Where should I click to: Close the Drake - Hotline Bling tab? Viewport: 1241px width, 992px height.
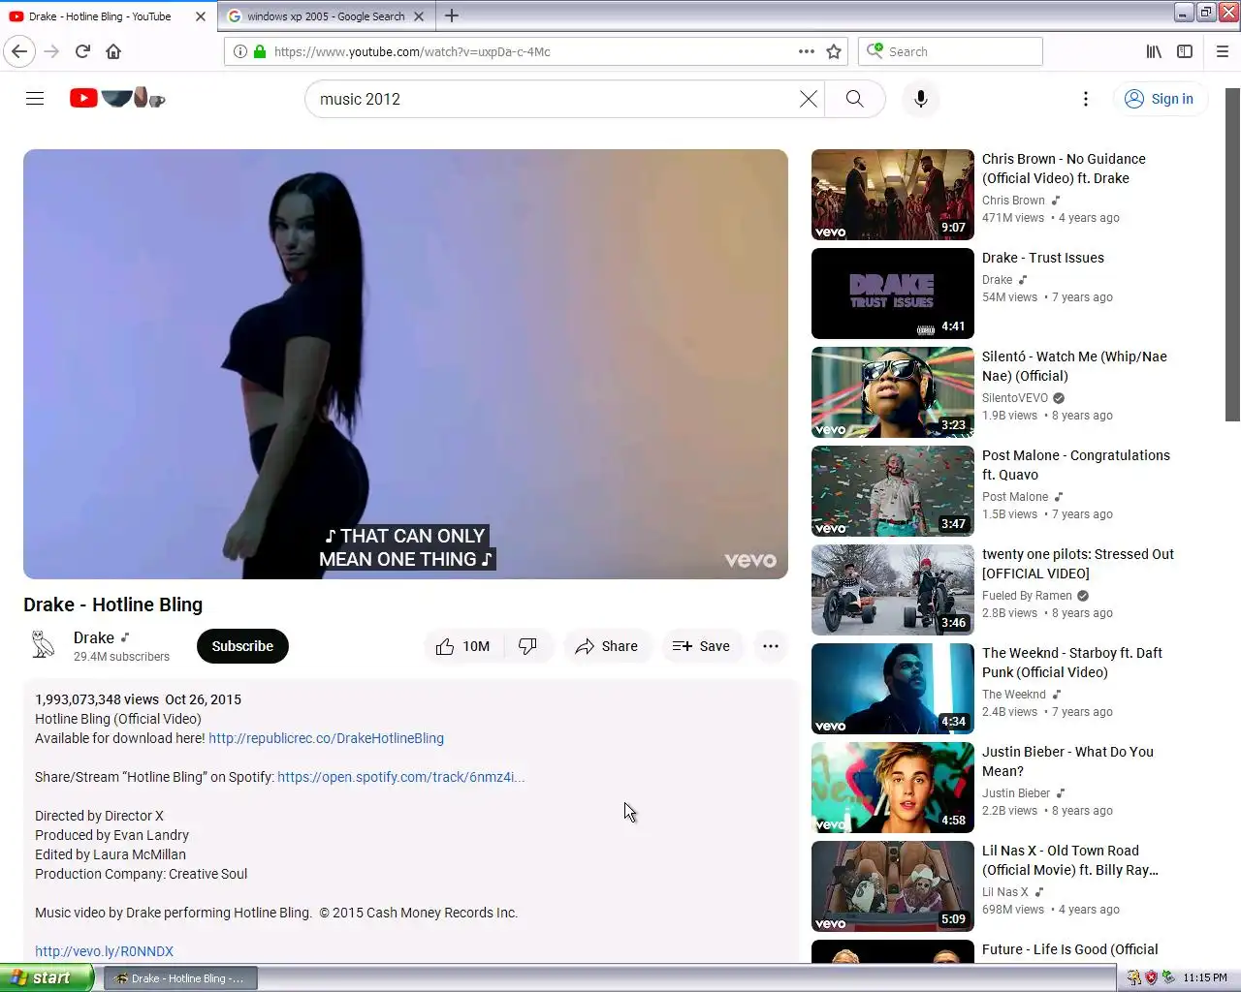pos(201,16)
